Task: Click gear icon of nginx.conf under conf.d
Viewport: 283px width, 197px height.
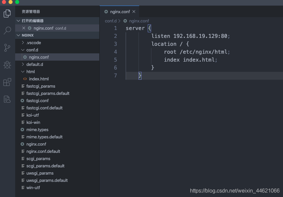Action: pyautogui.click(x=25, y=57)
